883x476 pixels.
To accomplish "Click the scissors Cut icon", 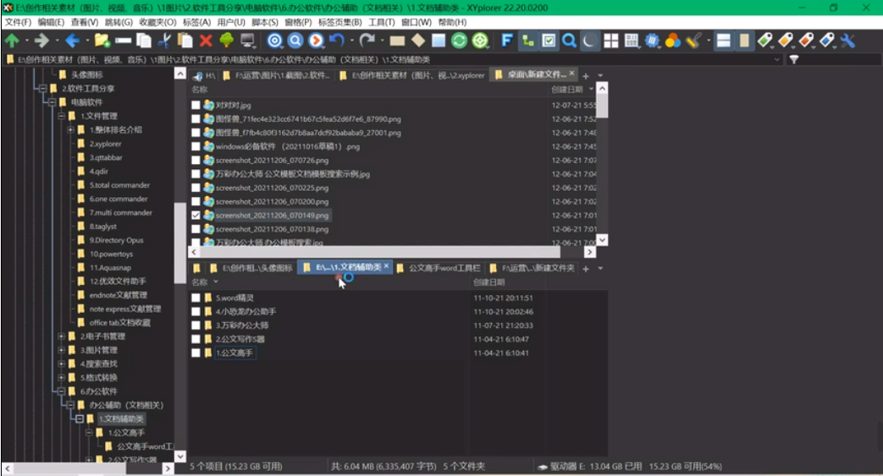I will click(164, 41).
